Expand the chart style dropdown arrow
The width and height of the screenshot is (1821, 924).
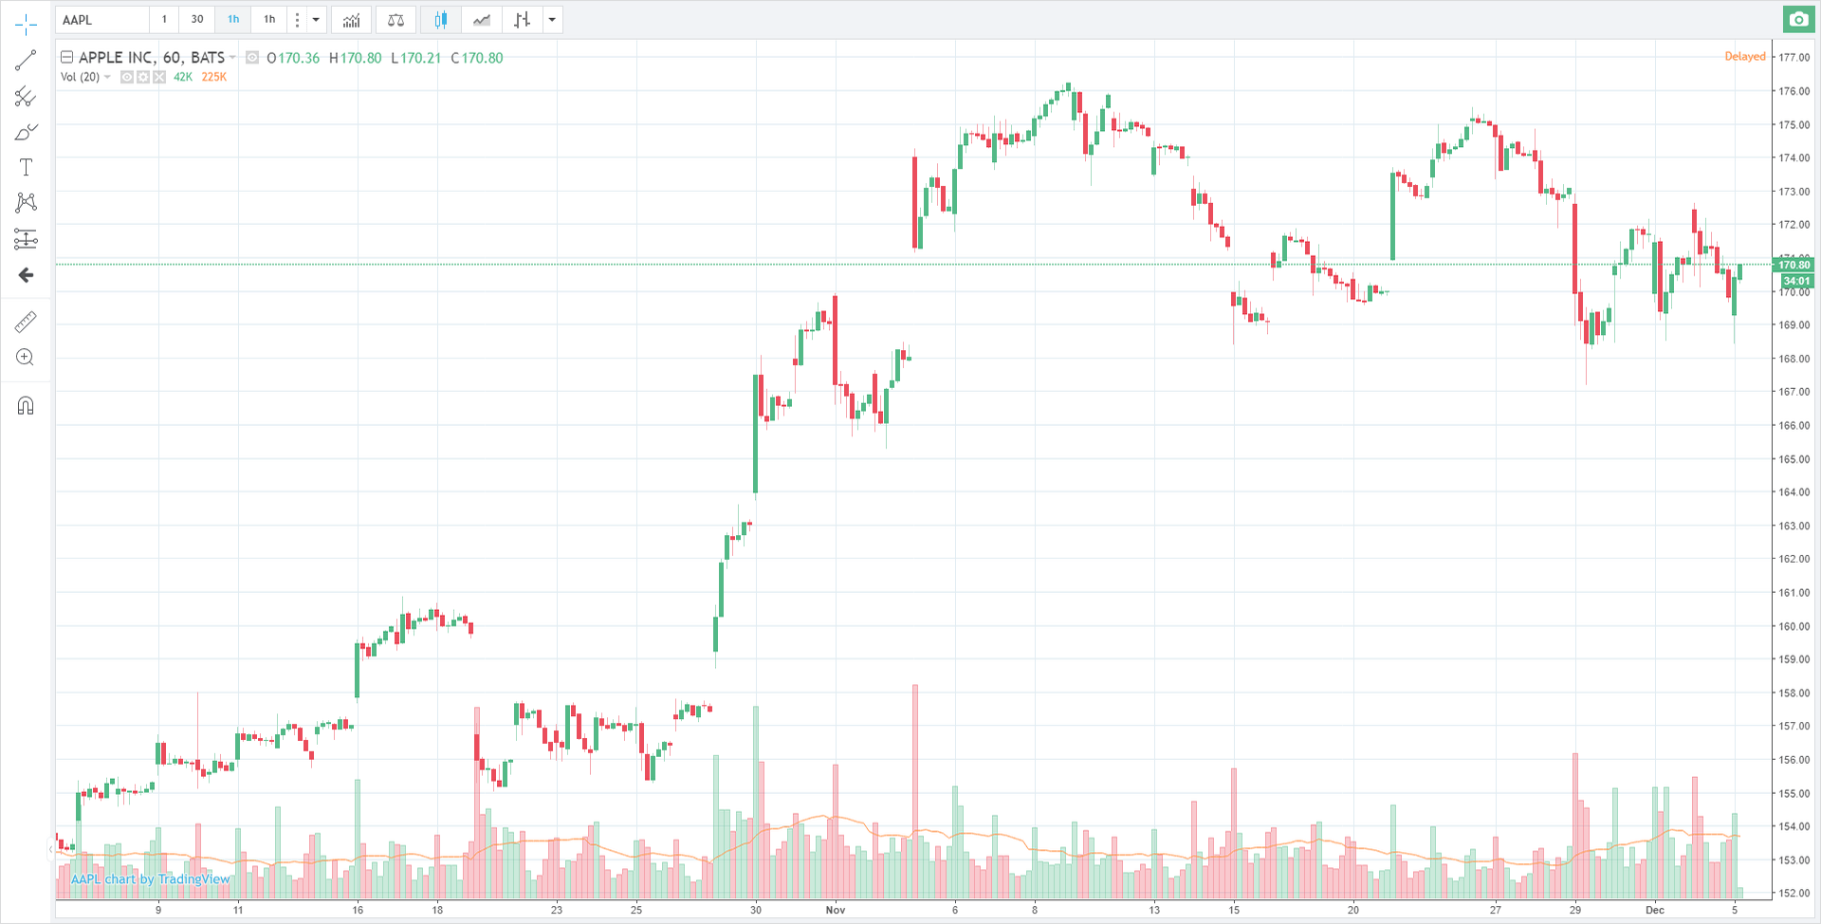(x=552, y=20)
